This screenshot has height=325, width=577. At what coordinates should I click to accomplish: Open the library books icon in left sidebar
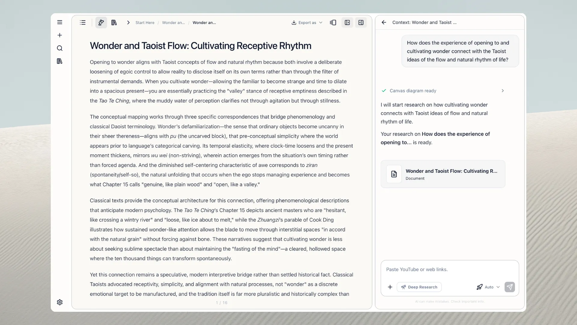click(60, 61)
